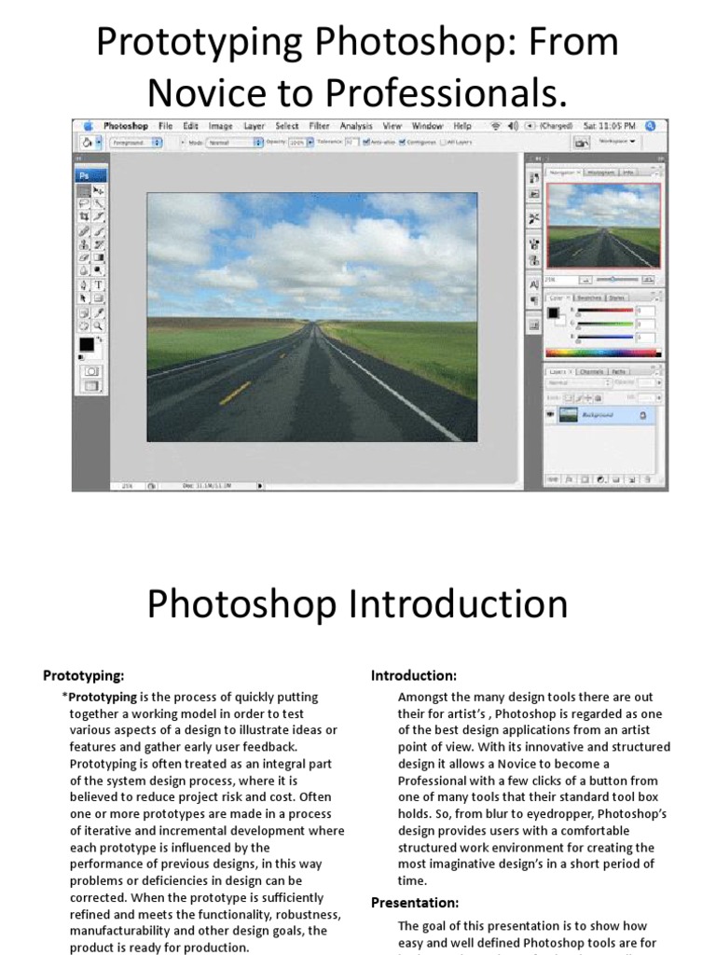
Task: Click the Navigator preview thumbnail
Action: pos(603,224)
